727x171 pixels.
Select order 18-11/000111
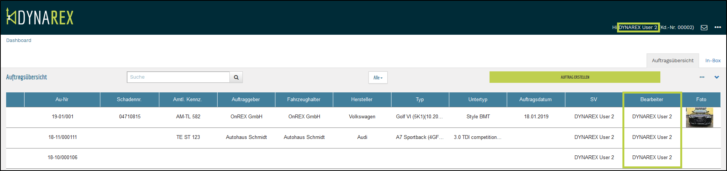pos(62,137)
